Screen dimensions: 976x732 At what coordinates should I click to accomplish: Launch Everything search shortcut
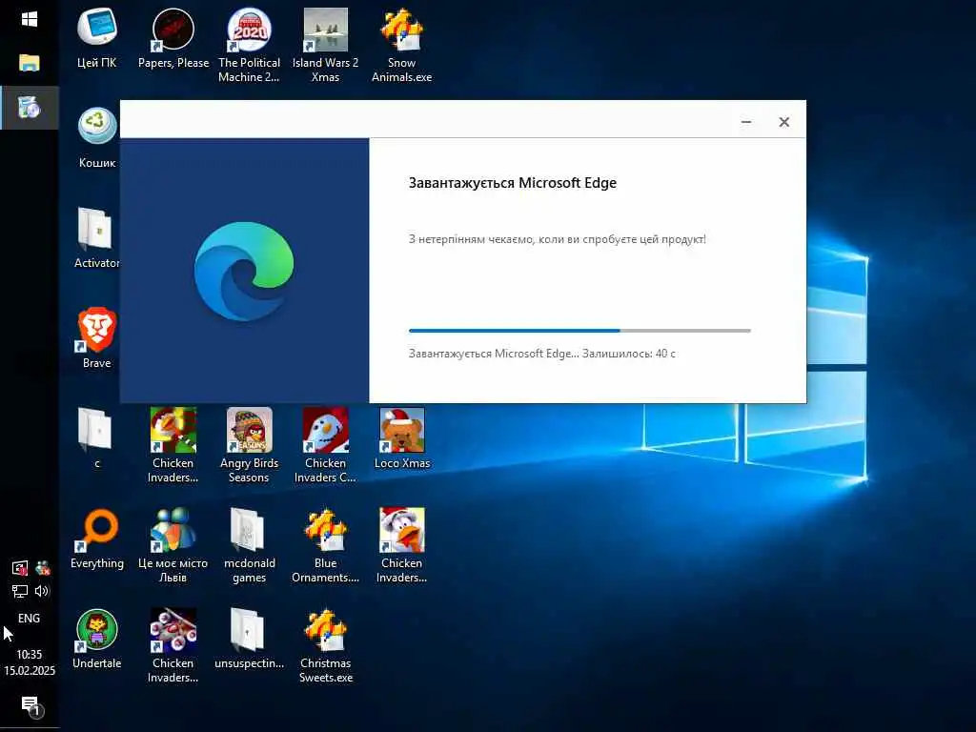(x=96, y=538)
